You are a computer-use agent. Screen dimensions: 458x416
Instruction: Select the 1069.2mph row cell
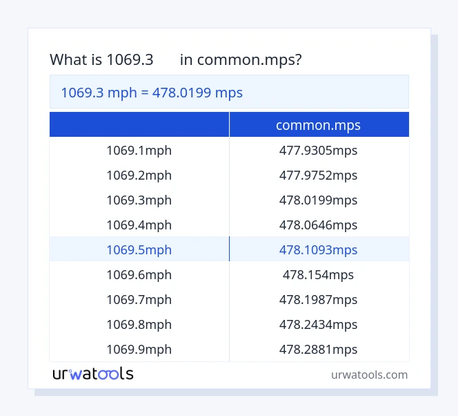coord(139,175)
